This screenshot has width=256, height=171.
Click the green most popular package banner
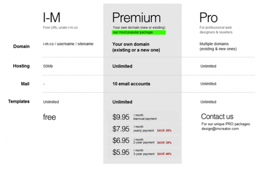click(x=138, y=32)
